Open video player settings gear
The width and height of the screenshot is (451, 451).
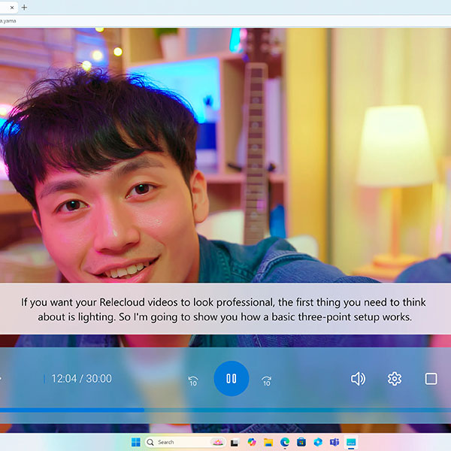tap(395, 379)
